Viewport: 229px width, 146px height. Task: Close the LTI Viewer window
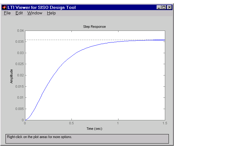point(169,7)
